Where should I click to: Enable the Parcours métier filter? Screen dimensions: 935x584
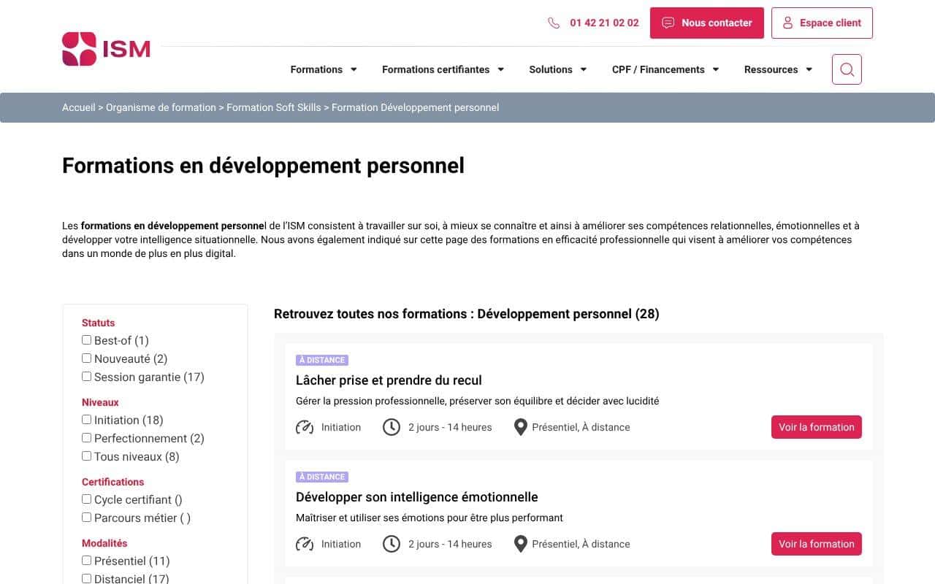point(87,518)
